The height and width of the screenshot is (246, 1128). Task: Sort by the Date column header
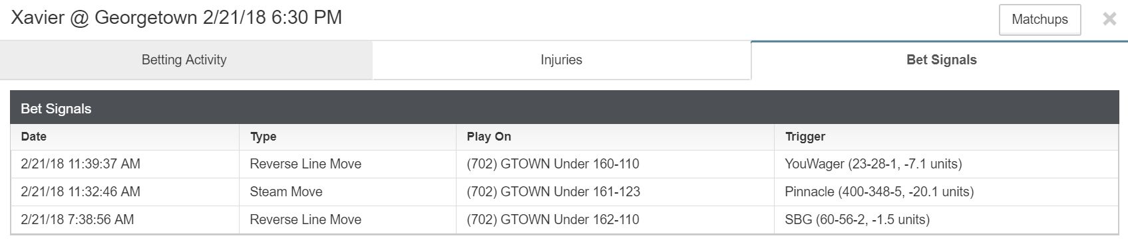(x=125, y=137)
